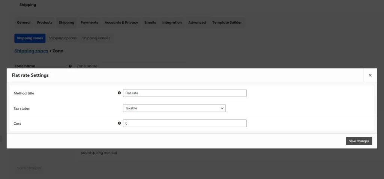Click the Method title label
This screenshot has width=384, height=179.
[24, 93]
